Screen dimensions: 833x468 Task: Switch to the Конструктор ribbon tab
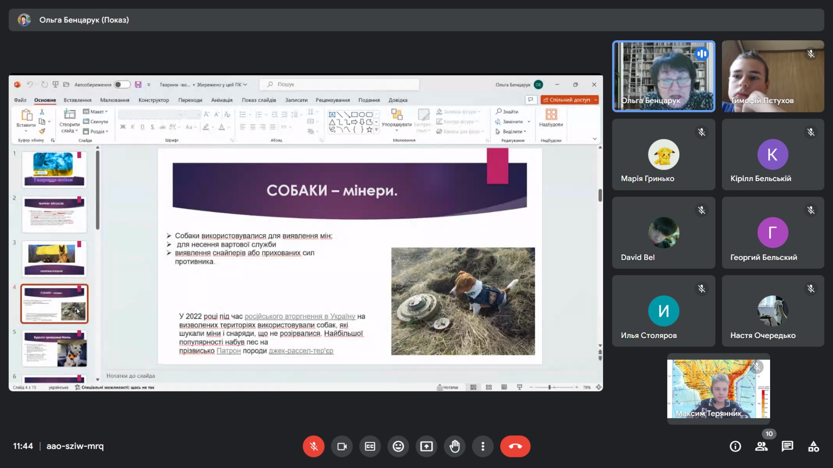[x=154, y=100]
